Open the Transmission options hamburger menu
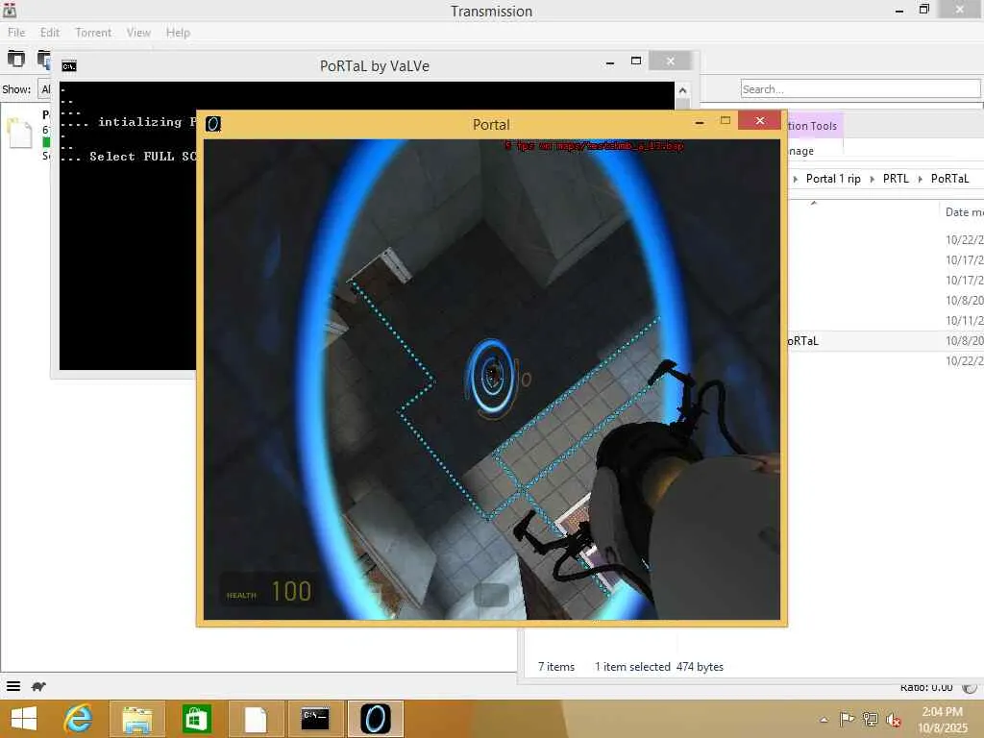 (x=13, y=686)
